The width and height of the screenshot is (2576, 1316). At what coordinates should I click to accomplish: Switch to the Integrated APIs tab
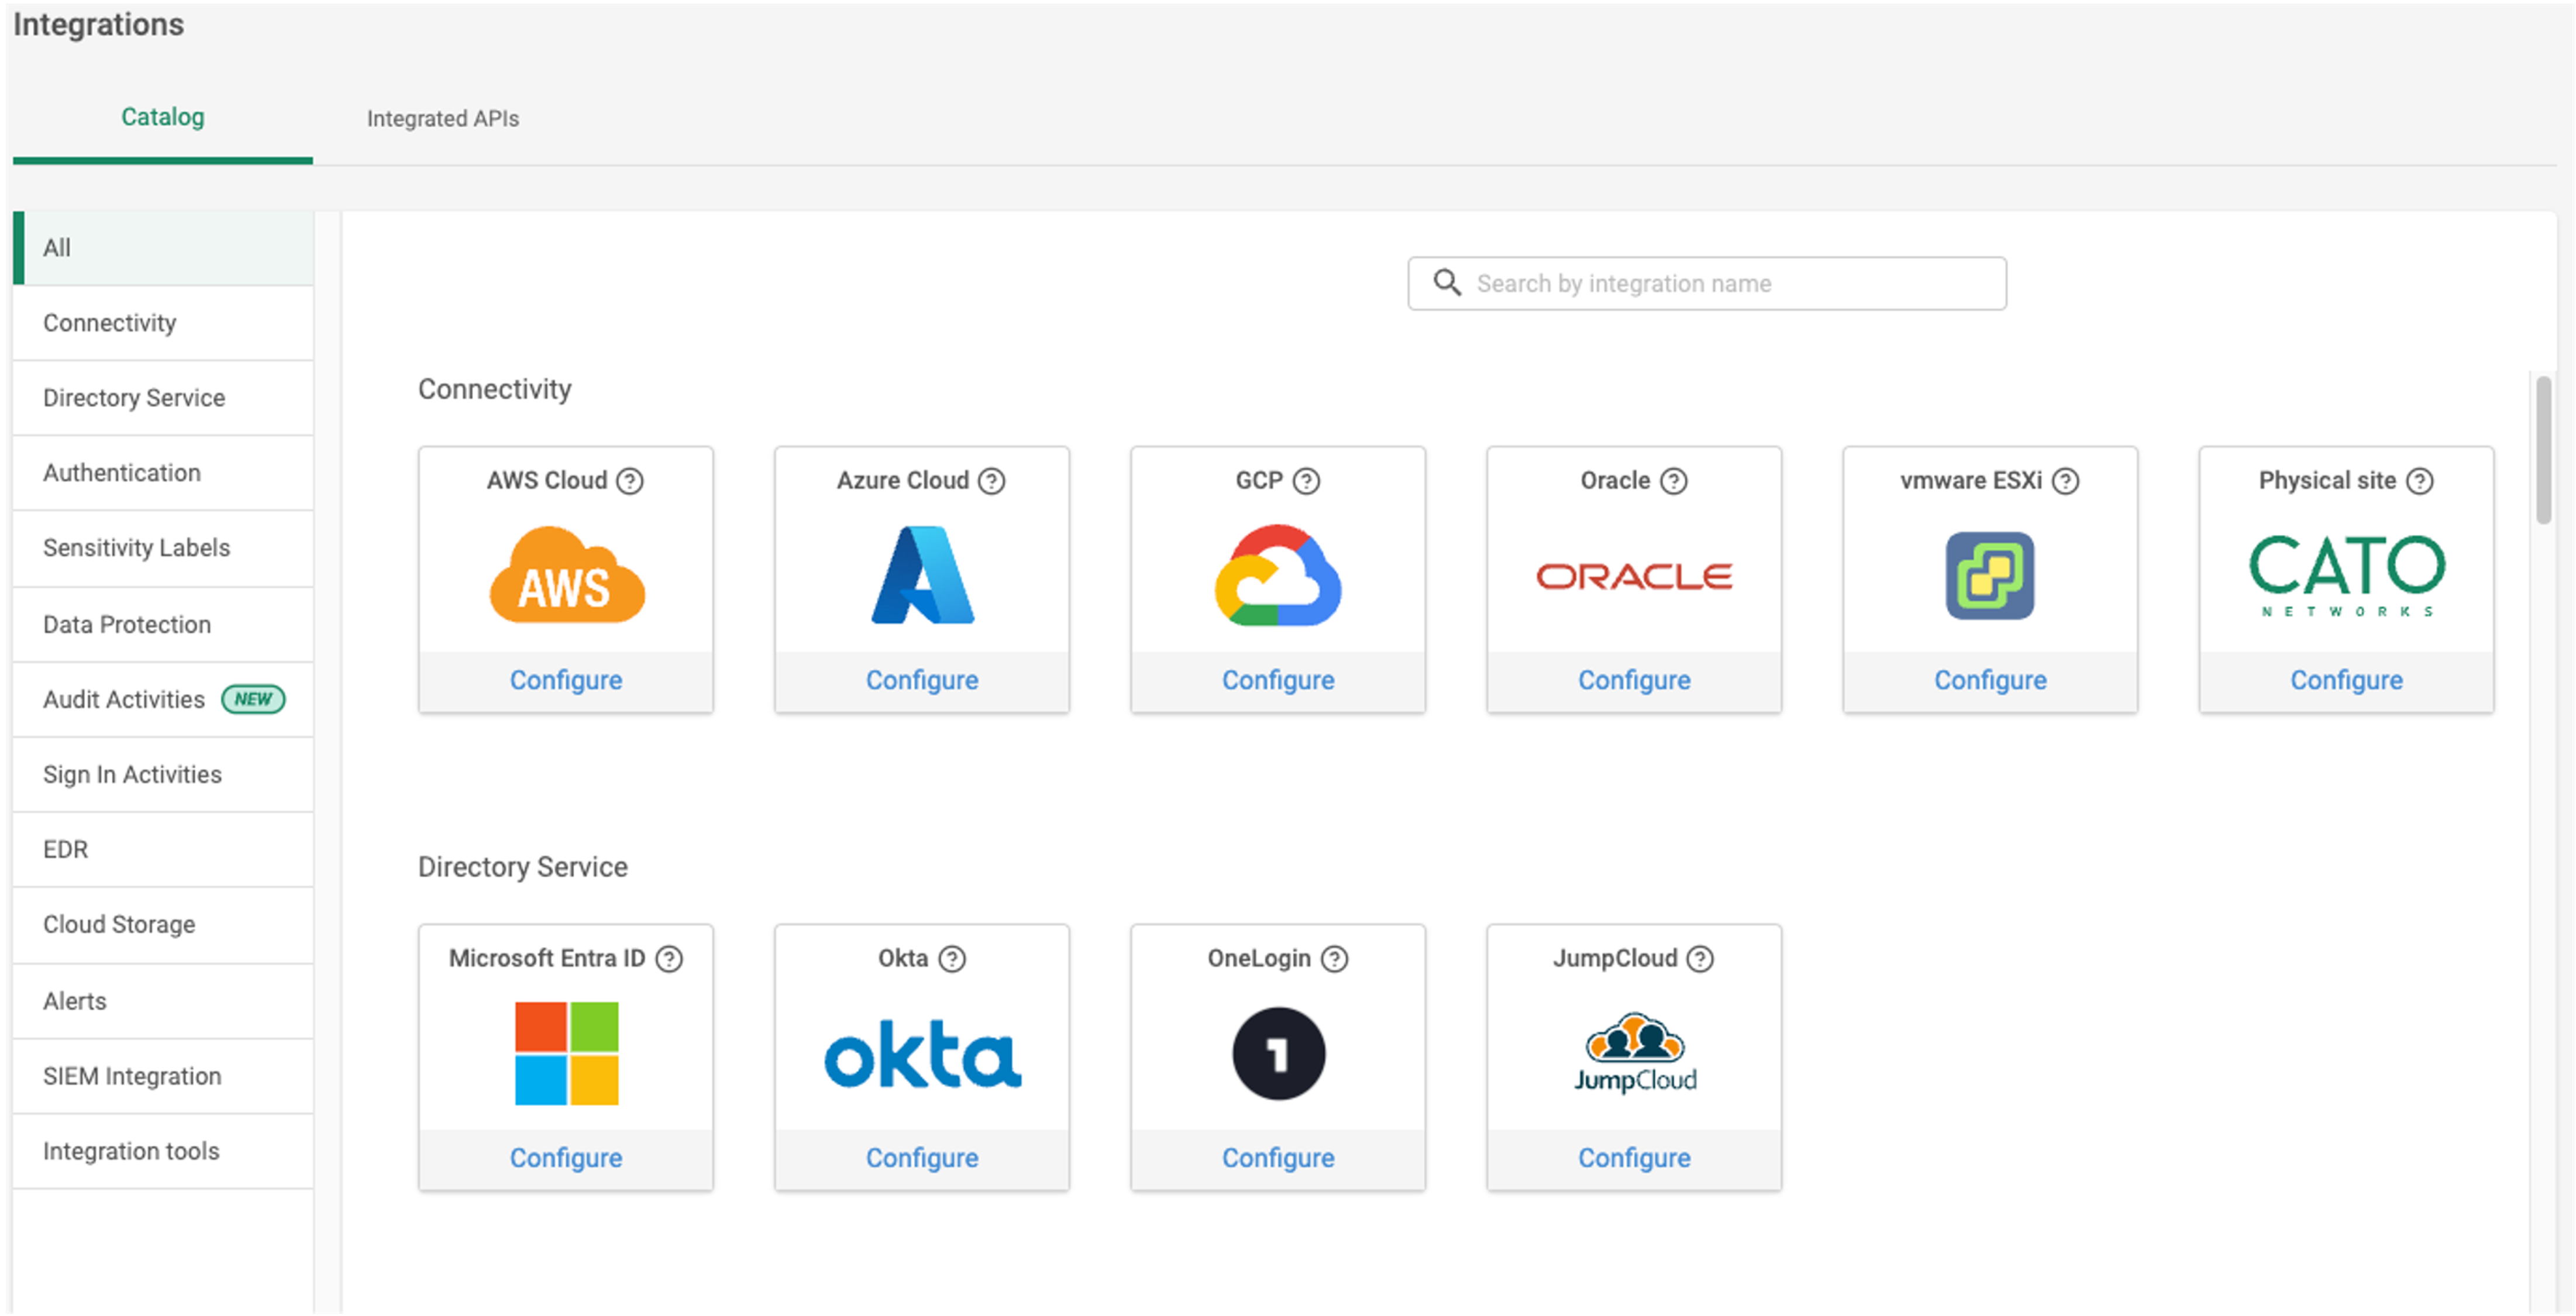point(443,119)
